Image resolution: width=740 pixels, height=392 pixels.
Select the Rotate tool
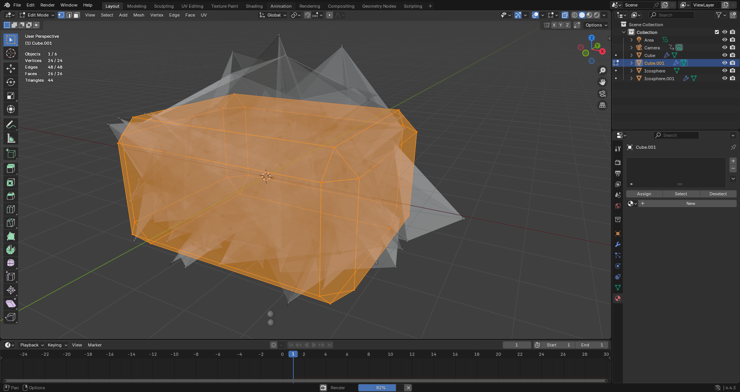pyautogui.click(x=11, y=82)
